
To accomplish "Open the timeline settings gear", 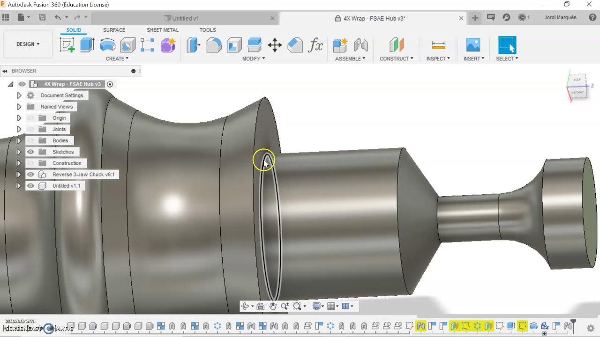I will [x=591, y=328].
